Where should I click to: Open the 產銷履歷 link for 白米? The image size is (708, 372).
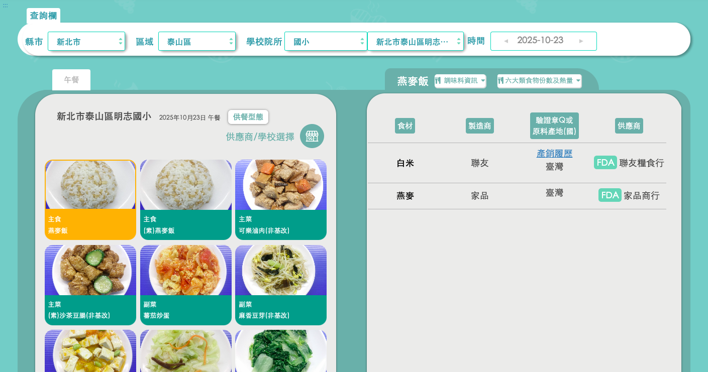(x=554, y=154)
